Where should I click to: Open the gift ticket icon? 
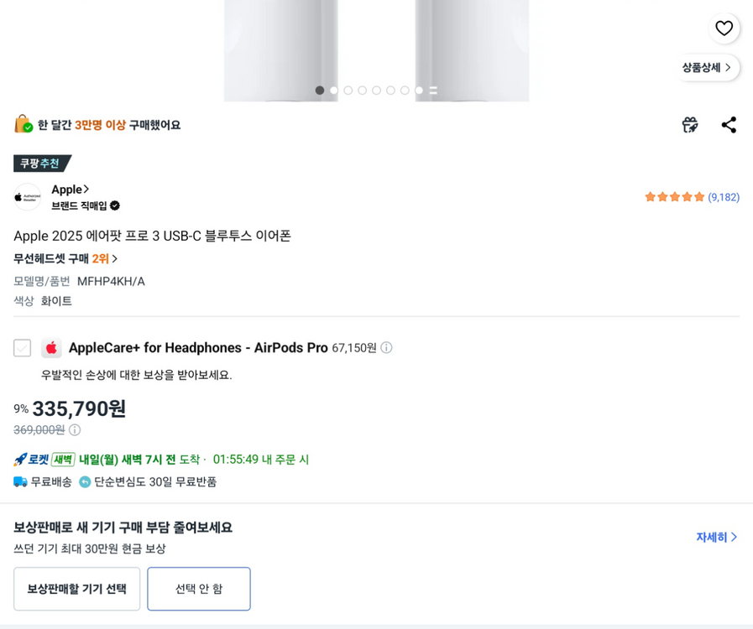[690, 125]
